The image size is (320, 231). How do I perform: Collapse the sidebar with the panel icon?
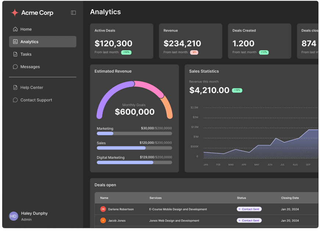pyautogui.click(x=74, y=12)
